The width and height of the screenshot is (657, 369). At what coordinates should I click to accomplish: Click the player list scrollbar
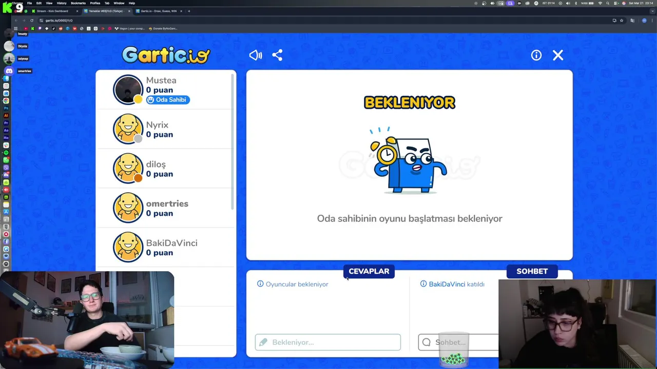(233, 141)
